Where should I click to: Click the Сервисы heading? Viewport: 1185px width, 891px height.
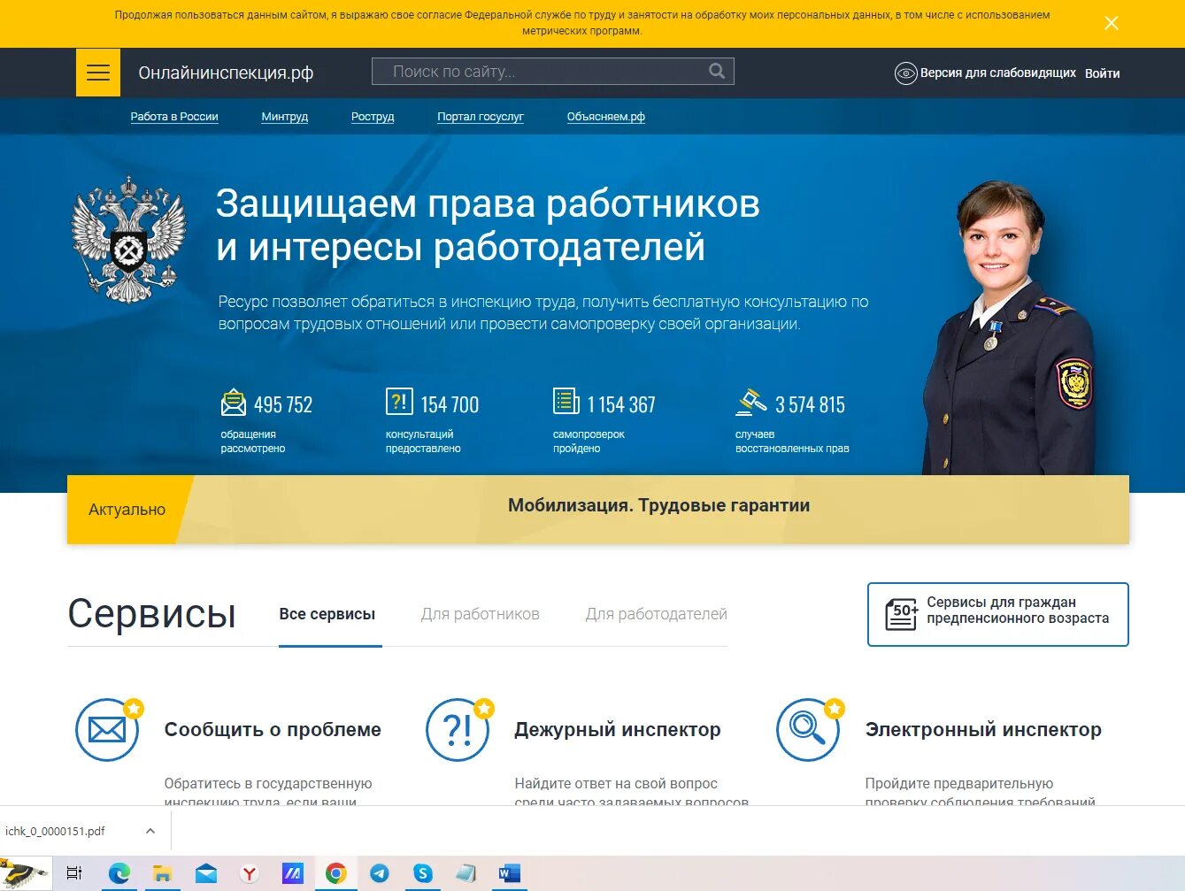pos(152,613)
